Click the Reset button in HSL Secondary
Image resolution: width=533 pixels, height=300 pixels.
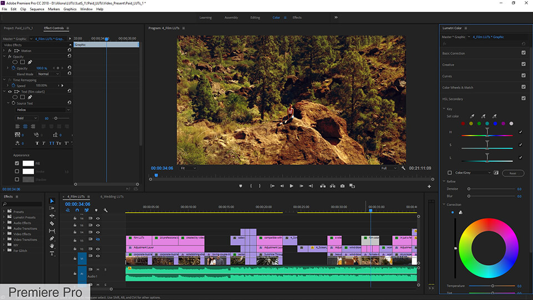[x=512, y=173]
